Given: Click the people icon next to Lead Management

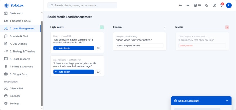Looking at the screenshot, I should click(6, 29).
